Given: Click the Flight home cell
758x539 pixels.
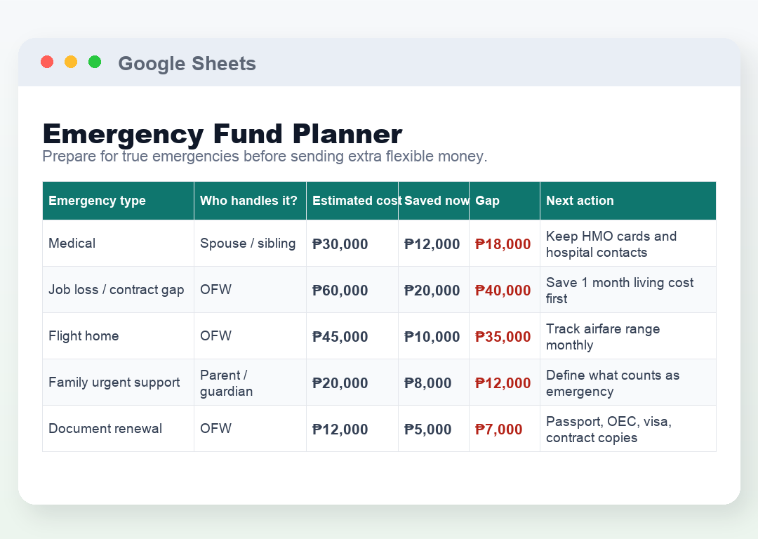Looking at the screenshot, I should point(119,336).
